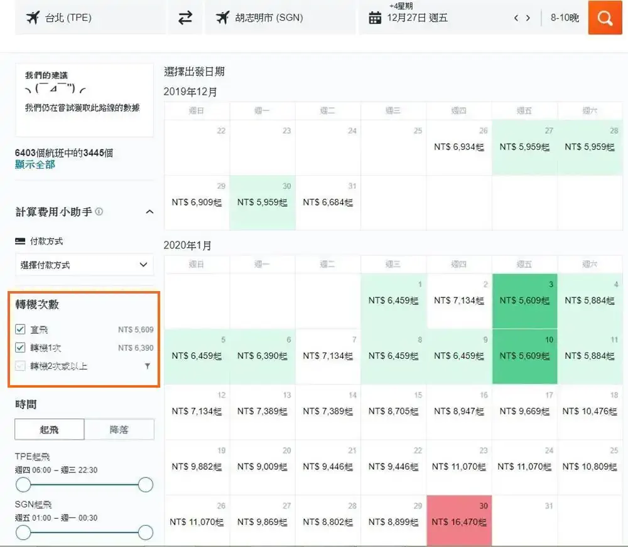
Task: Toggle the 轉機2次或以上 checkbox
Action: coord(20,366)
